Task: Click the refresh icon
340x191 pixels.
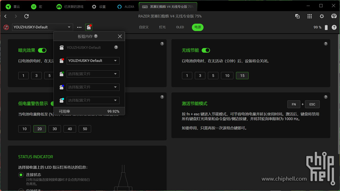Action: tap(26, 16)
